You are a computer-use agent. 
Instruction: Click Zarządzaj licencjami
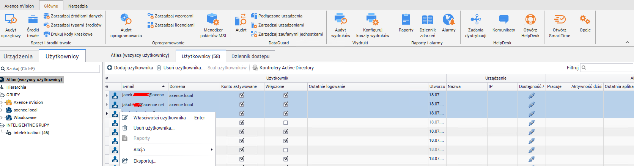171,25
